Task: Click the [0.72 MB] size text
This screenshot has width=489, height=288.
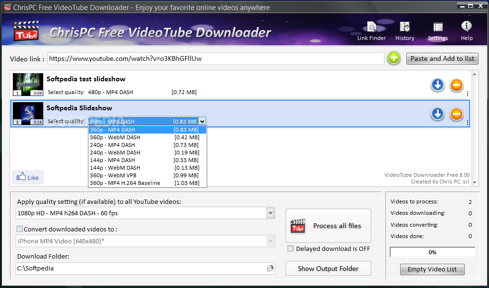Action: coord(184,92)
